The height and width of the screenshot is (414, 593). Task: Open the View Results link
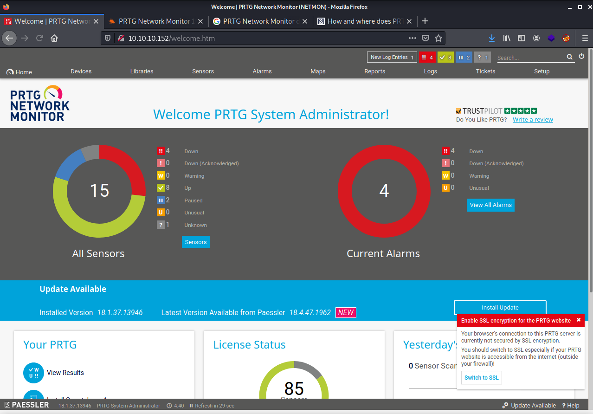click(65, 373)
